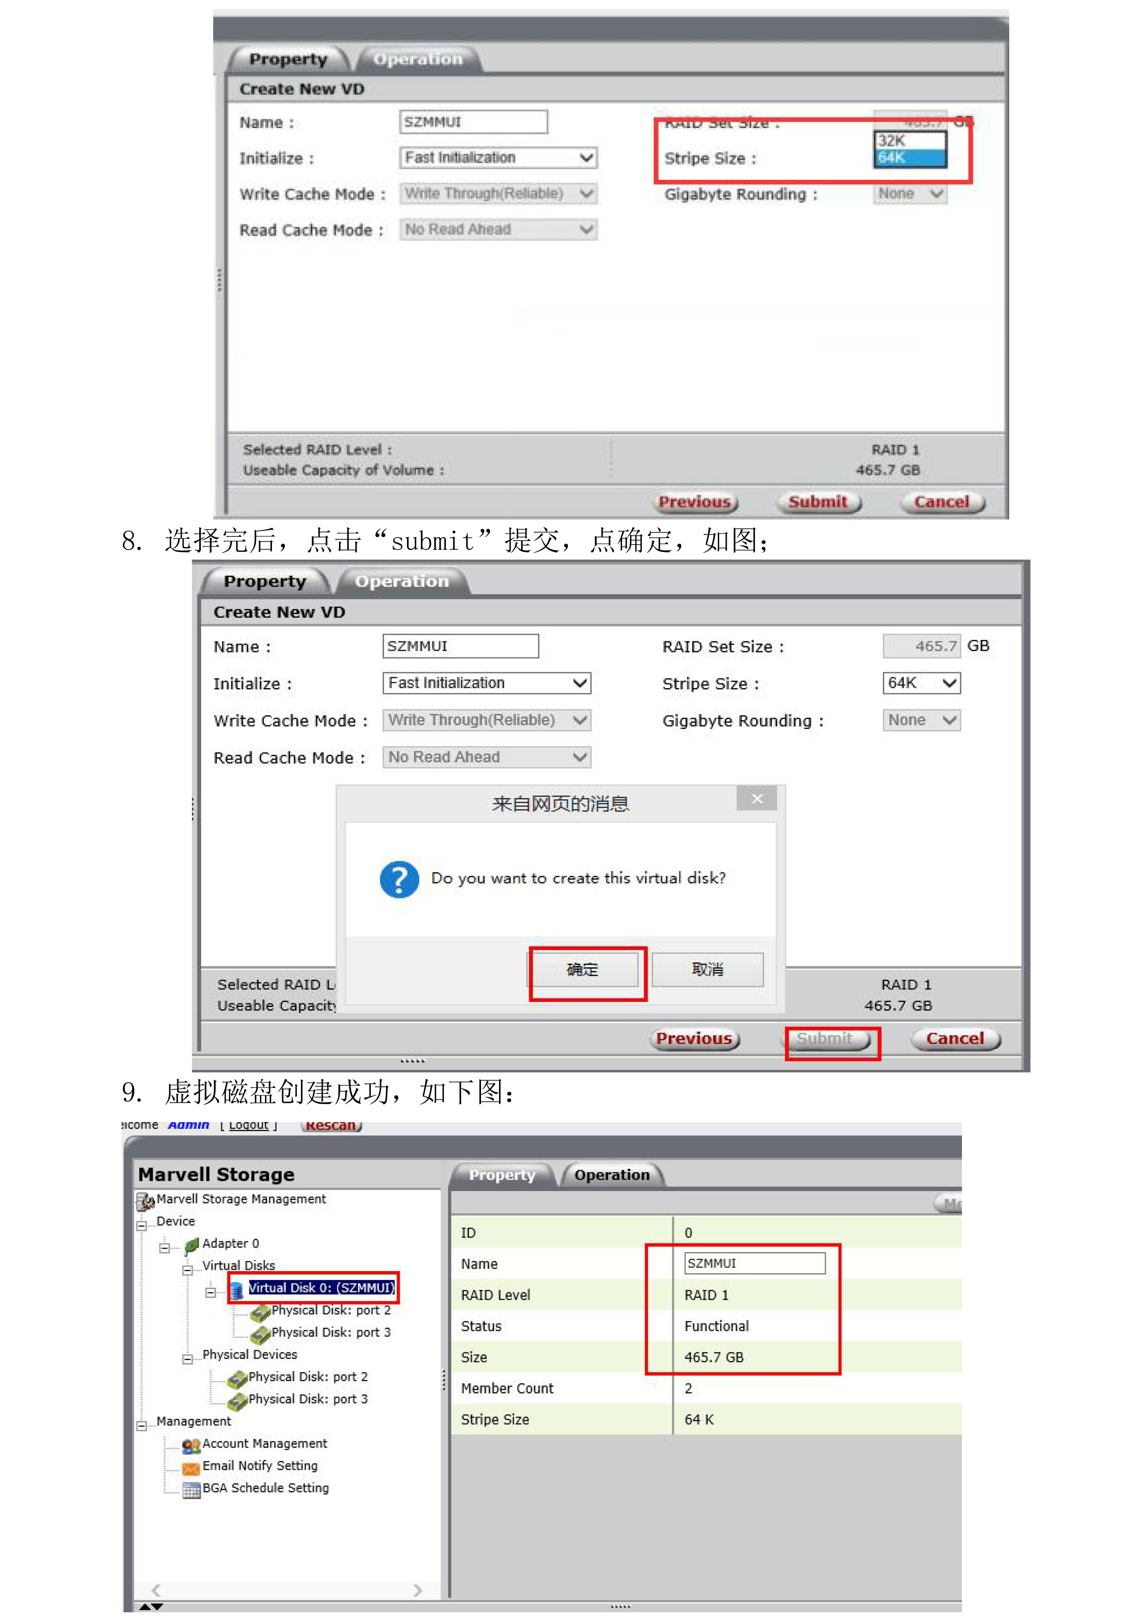Close the web page message dialog
This screenshot has width=1147, height=1622.
pyautogui.click(x=757, y=798)
